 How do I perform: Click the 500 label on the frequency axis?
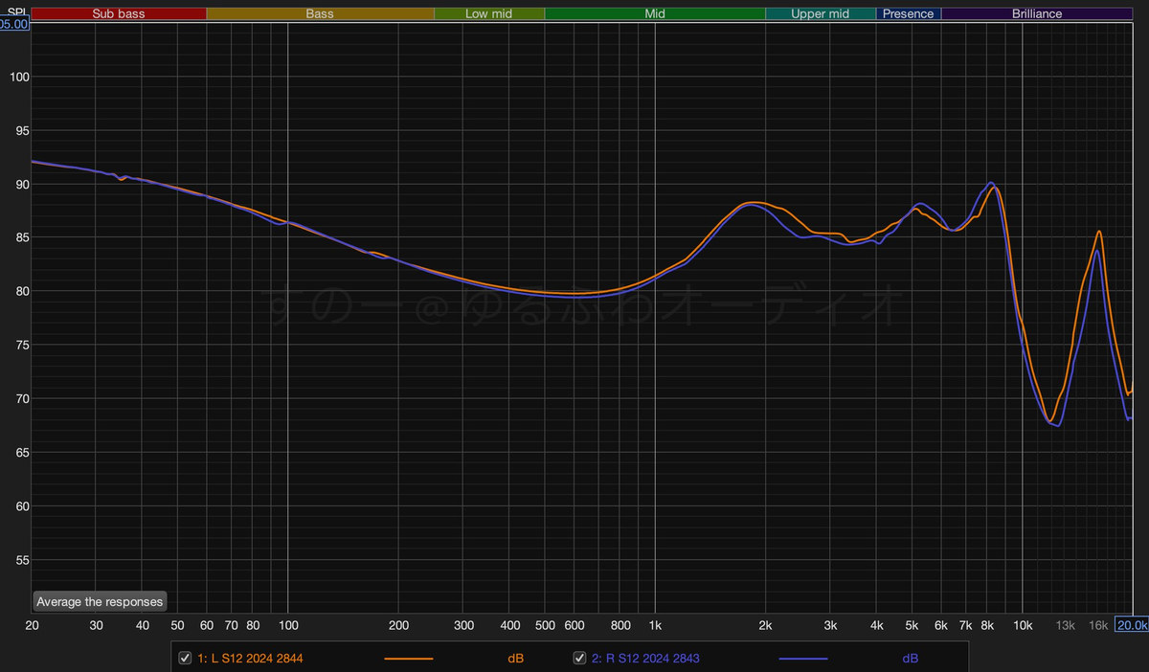click(x=545, y=625)
